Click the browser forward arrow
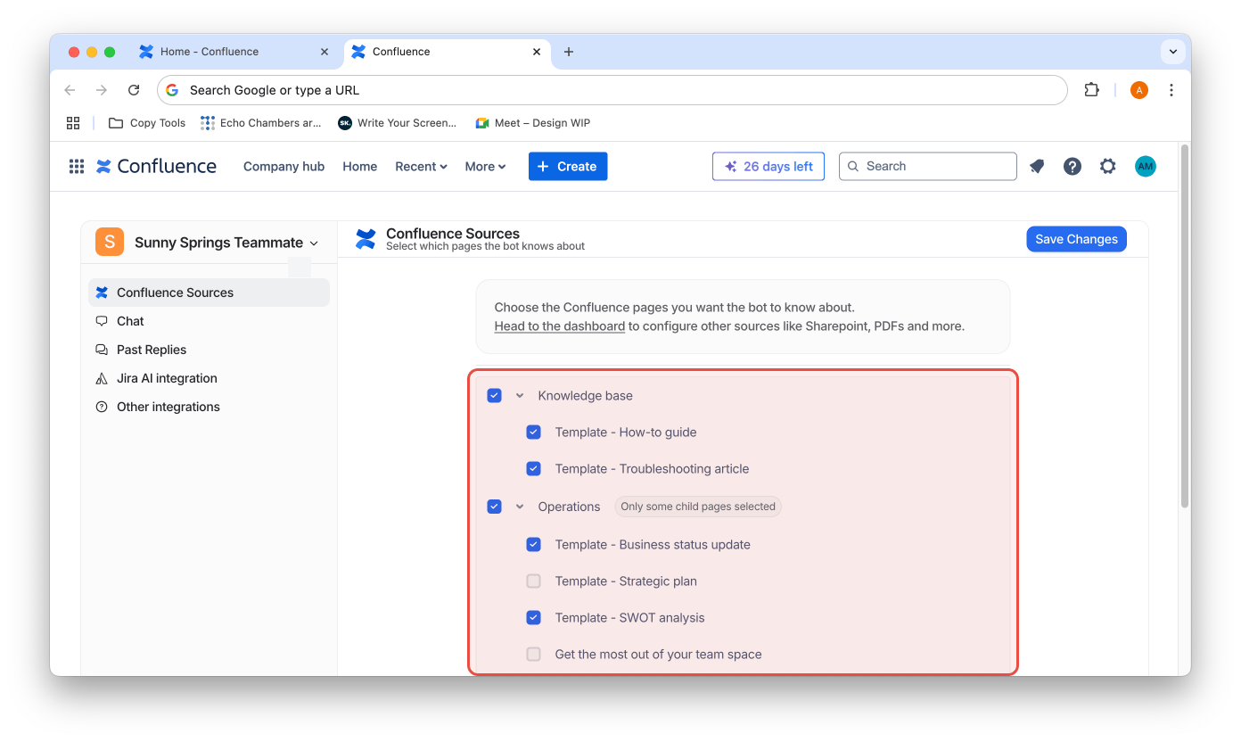 (x=102, y=90)
